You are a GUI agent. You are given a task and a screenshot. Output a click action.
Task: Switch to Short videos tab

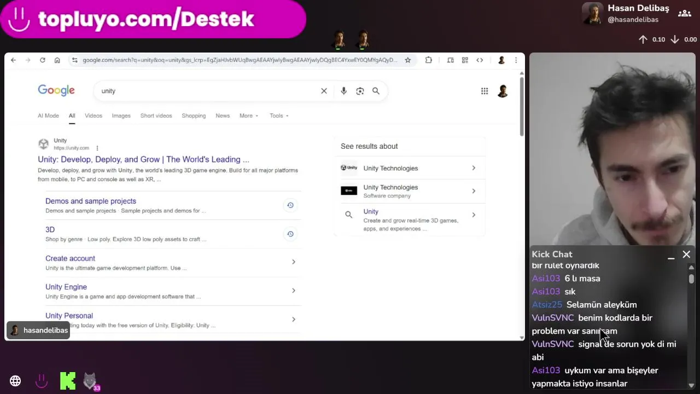[x=156, y=116]
